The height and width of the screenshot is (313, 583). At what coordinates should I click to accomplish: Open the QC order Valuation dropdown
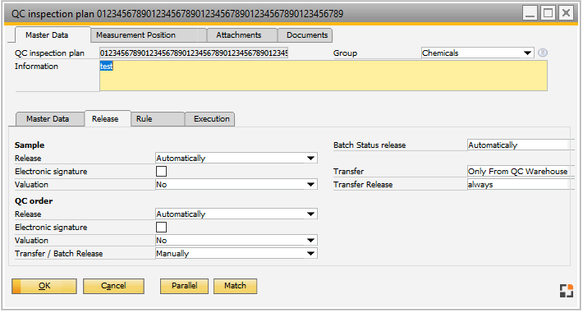point(236,240)
